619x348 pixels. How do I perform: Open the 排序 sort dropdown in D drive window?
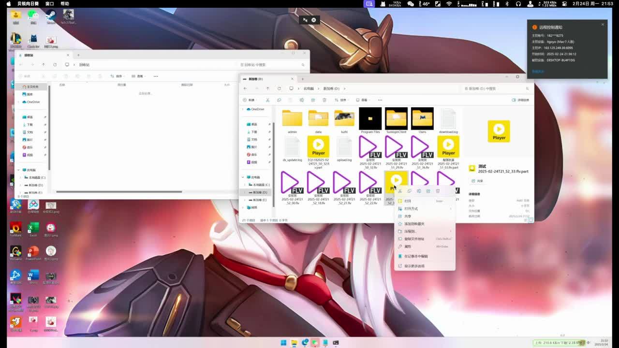click(x=343, y=100)
